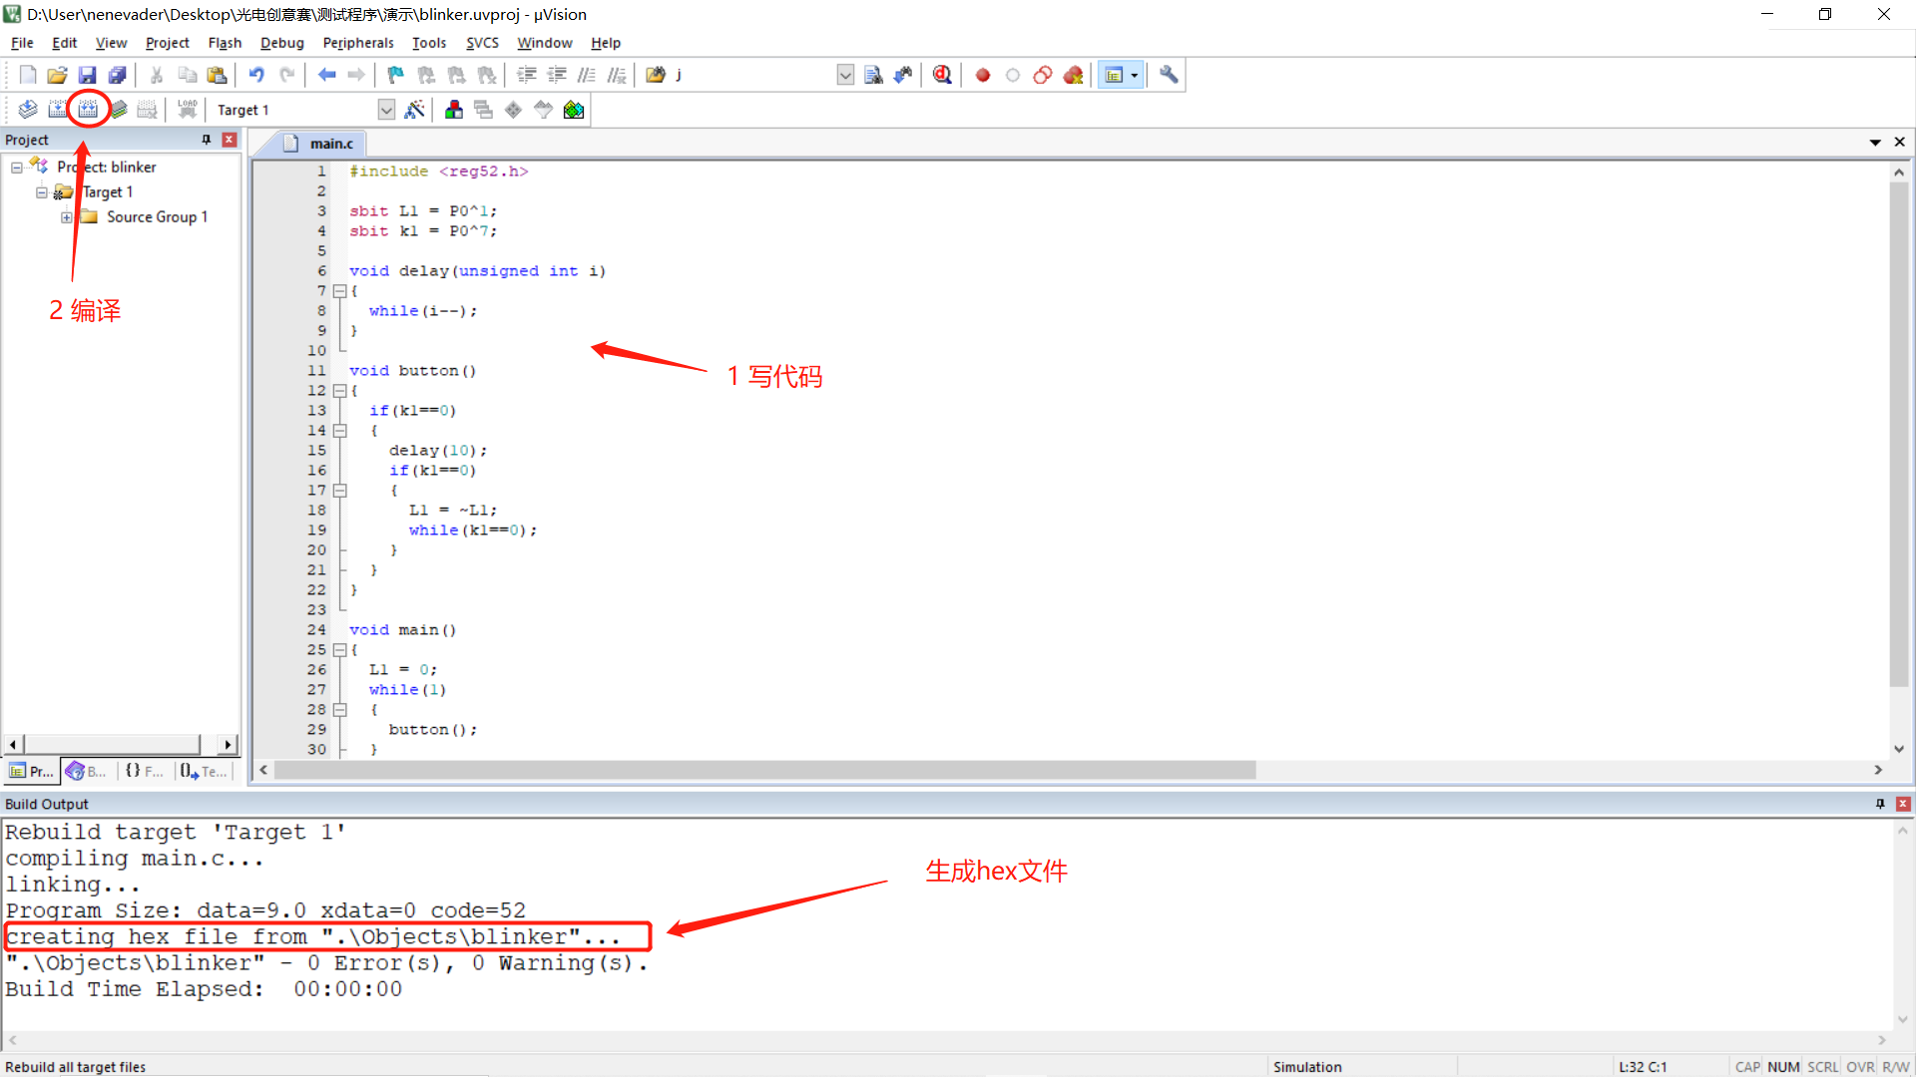This screenshot has width=1916, height=1077.
Task: Click the SVCS menu
Action: tap(482, 43)
